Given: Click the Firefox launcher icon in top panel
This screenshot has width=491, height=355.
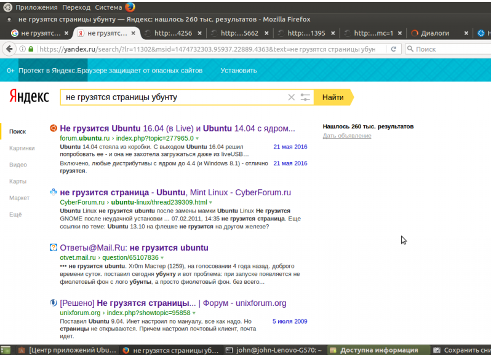Looking at the screenshot, I should click(x=130, y=7).
